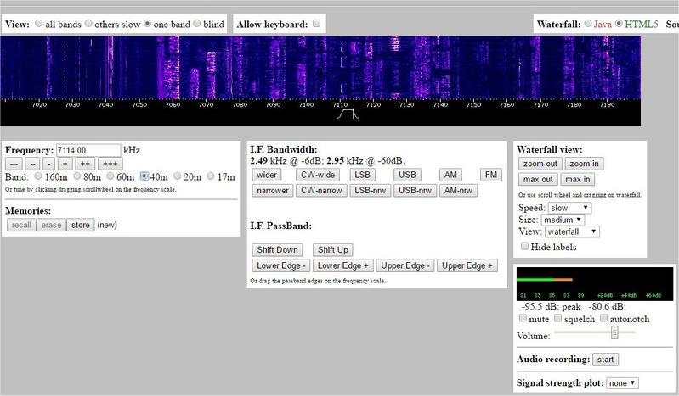The height and width of the screenshot is (396, 679).
Task: Select AM demodulation mode
Action: [x=450, y=175]
